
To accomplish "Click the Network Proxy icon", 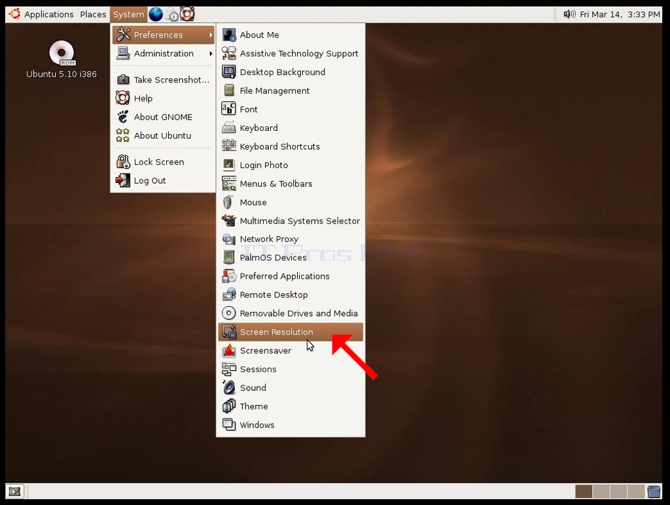I will pos(229,239).
